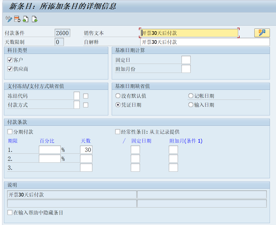Click the 固定日 fixed day field
The height and width of the screenshot is (225, 276).
pyautogui.click(x=186, y=60)
